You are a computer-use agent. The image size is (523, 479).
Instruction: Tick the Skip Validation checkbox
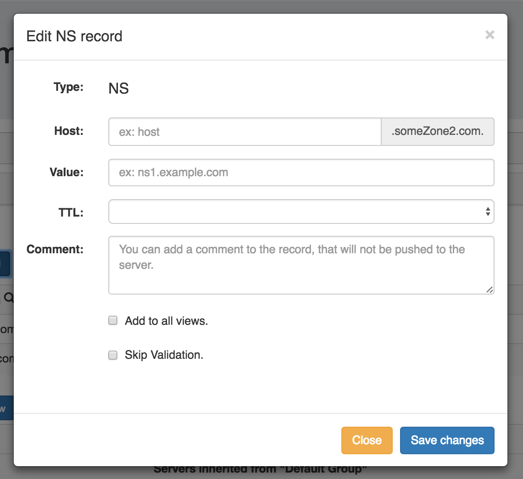[113, 355]
